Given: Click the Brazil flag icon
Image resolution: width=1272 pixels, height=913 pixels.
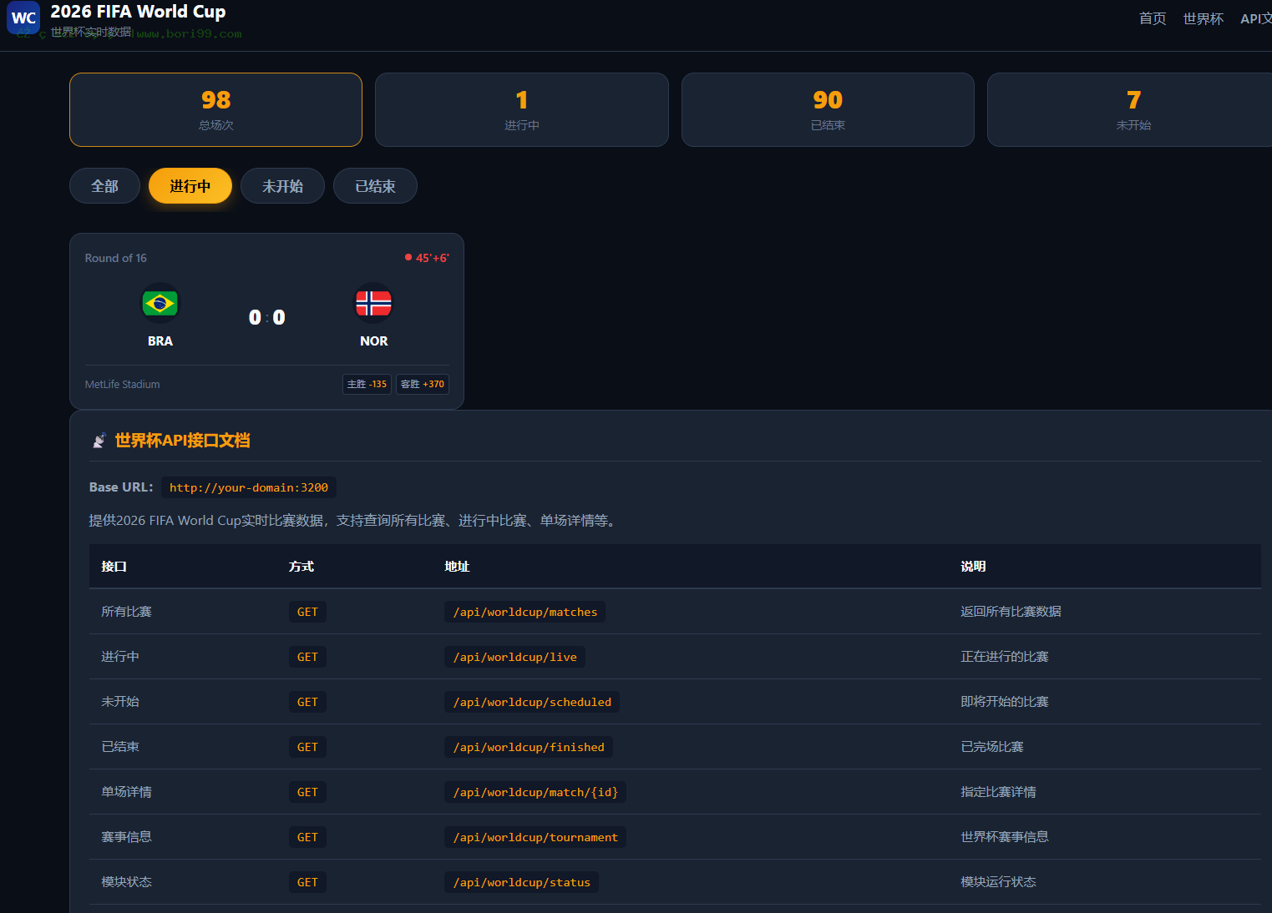Looking at the screenshot, I should (160, 303).
